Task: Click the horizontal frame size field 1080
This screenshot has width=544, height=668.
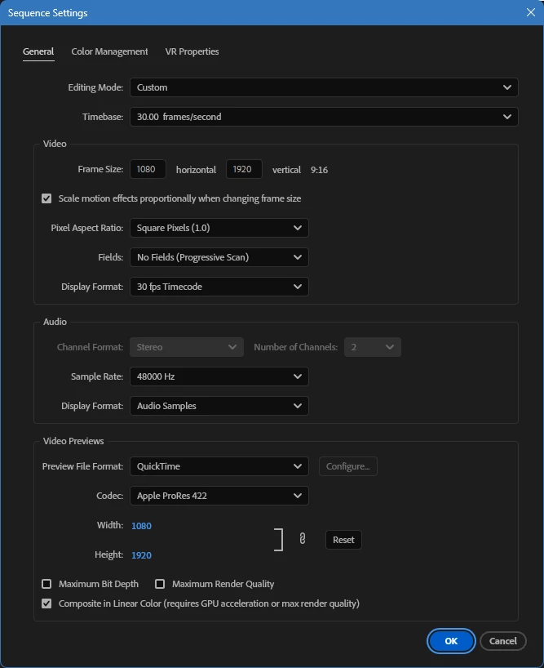Action: [148, 169]
